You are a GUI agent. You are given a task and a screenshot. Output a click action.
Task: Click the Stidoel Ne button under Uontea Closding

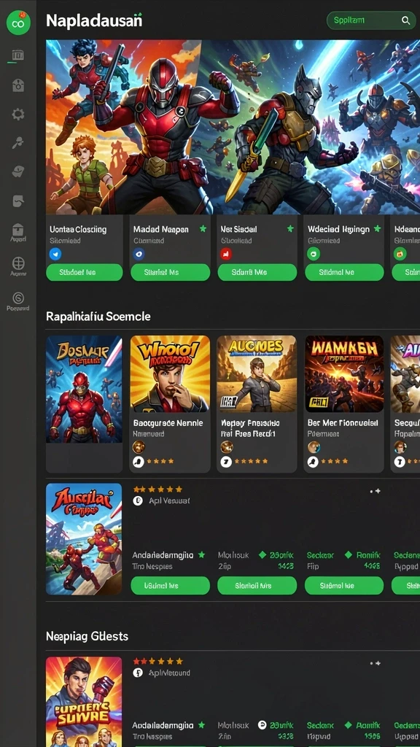click(85, 273)
